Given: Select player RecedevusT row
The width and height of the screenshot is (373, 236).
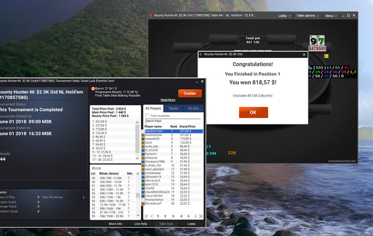Looking at the screenshot, I should [173, 203].
